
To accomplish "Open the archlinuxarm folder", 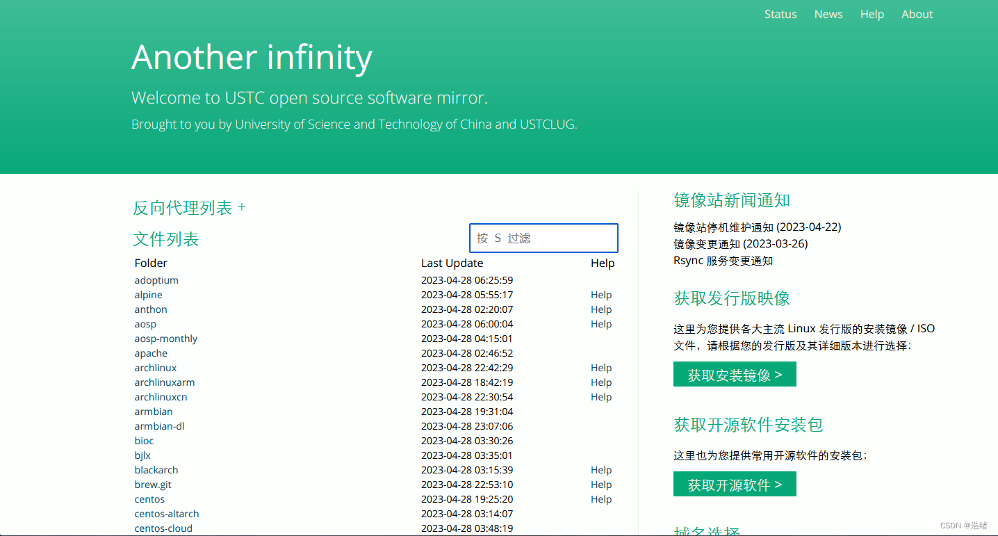I will (x=165, y=382).
